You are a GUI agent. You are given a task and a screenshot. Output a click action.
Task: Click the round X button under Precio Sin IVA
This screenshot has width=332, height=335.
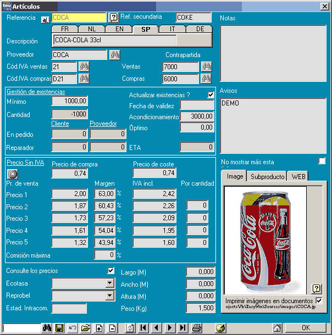click(13, 174)
